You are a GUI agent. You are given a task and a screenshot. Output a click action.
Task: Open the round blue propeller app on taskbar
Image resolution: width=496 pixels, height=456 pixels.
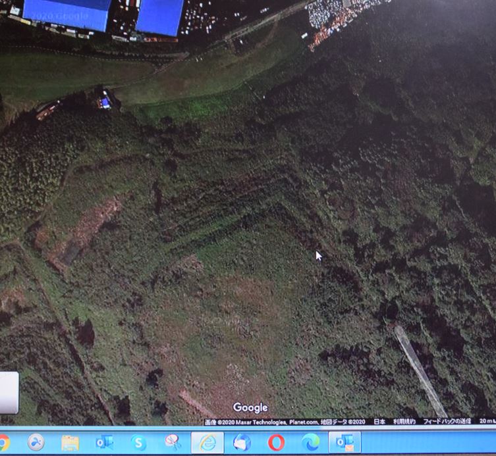[x=36, y=442]
